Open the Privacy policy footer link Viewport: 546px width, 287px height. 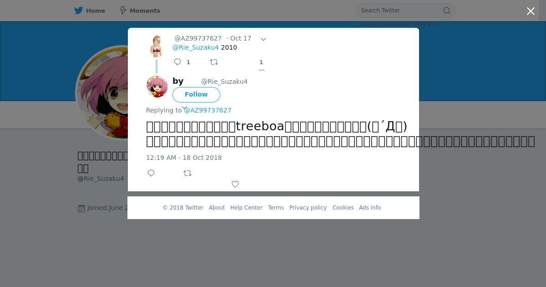pyautogui.click(x=308, y=208)
